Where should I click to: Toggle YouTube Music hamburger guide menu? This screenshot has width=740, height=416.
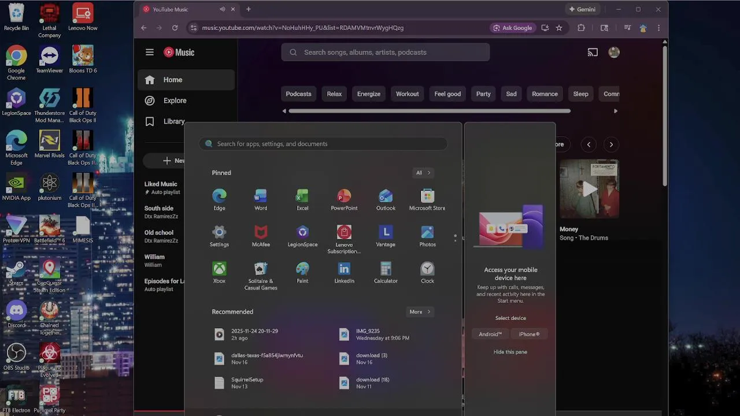(x=150, y=52)
